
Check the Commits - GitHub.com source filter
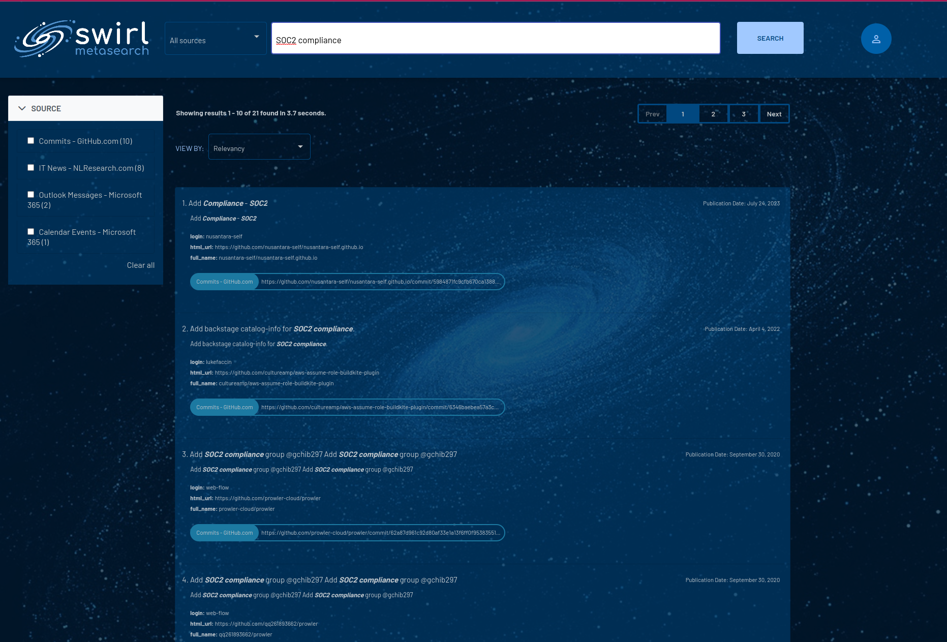31,141
